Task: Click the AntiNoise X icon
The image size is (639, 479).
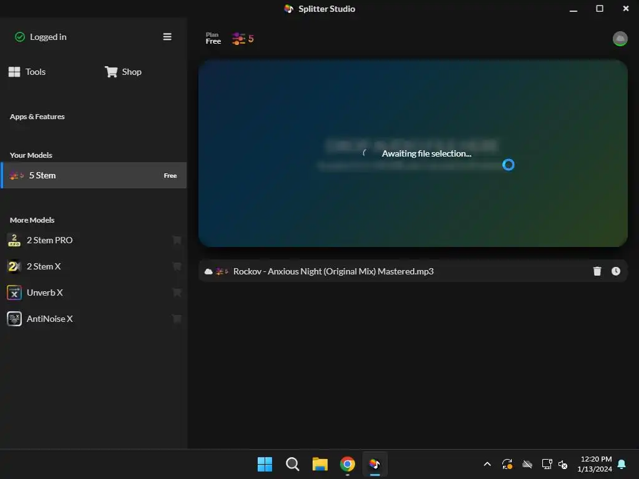Action: point(14,319)
